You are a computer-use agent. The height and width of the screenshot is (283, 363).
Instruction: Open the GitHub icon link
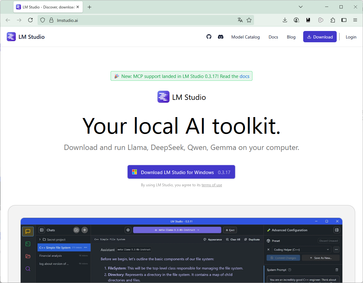[209, 37]
